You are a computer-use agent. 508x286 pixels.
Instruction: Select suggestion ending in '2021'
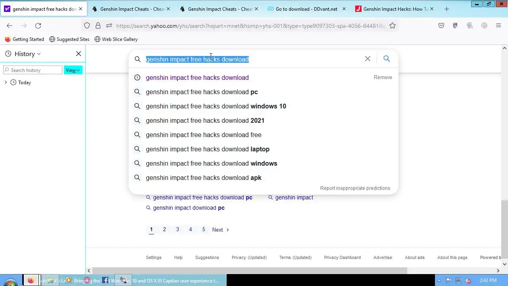point(263,120)
